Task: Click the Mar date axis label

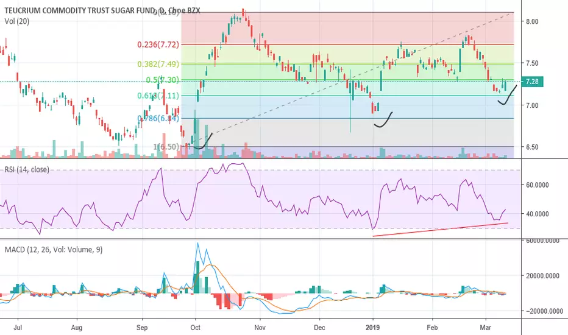Action: 485,328
